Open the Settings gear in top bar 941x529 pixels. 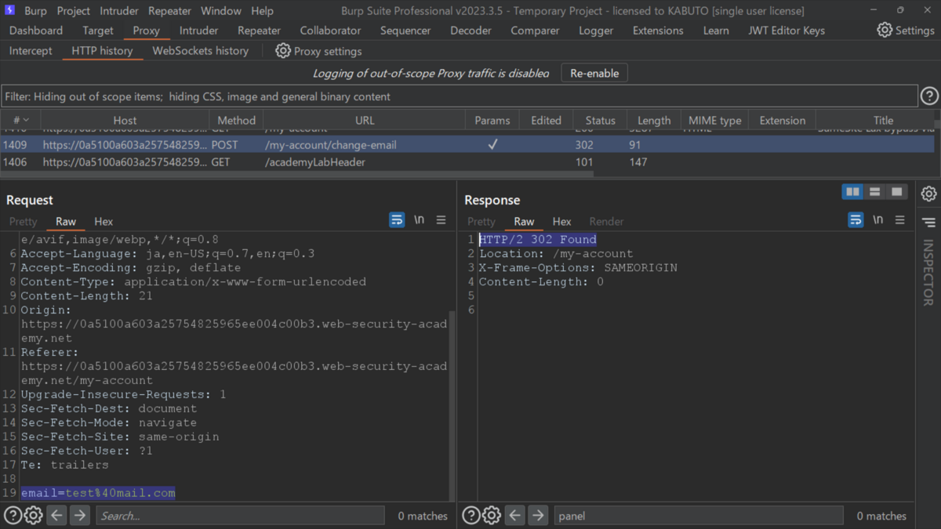[885, 30]
